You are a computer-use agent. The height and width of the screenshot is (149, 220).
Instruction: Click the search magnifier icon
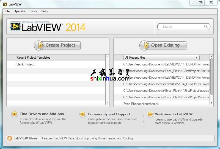click(x=206, y=27)
